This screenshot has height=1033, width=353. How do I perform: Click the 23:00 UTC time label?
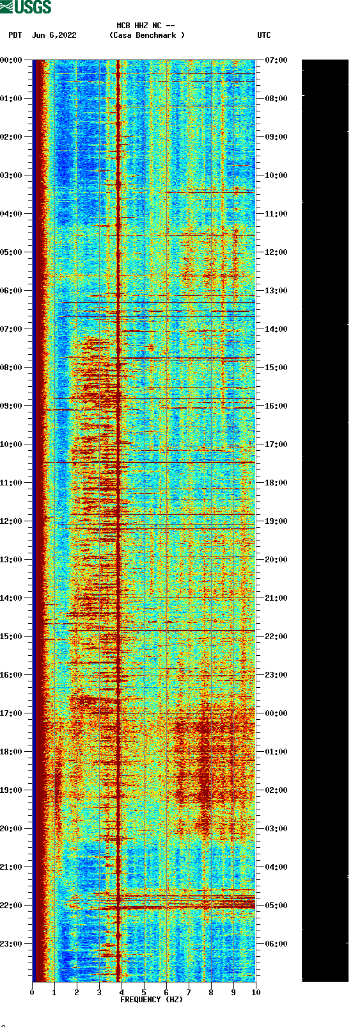276,675
